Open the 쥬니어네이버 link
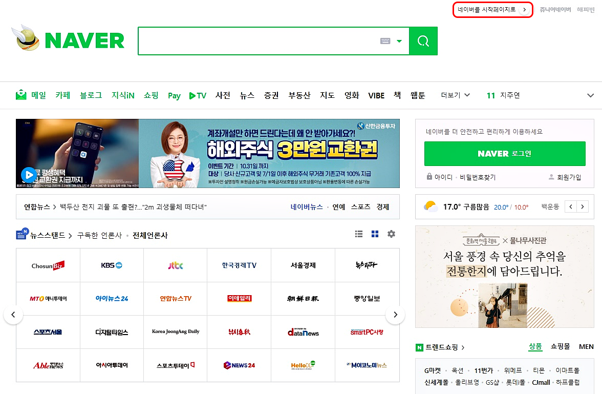Viewport: 602px width, 394px height. (x=555, y=10)
